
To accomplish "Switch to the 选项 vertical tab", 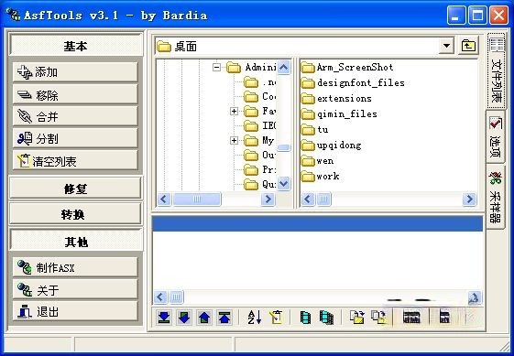I will pyautogui.click(x=496, y=136).
